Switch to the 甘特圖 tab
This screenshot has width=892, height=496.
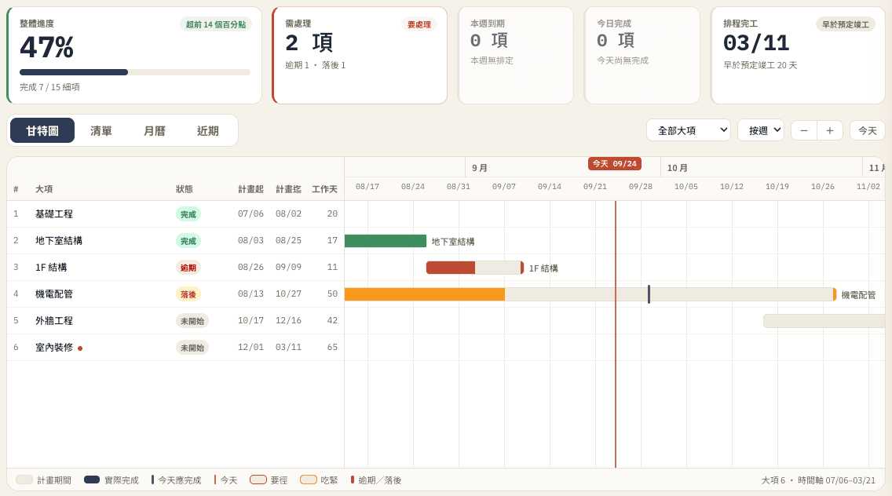point(42,131)
